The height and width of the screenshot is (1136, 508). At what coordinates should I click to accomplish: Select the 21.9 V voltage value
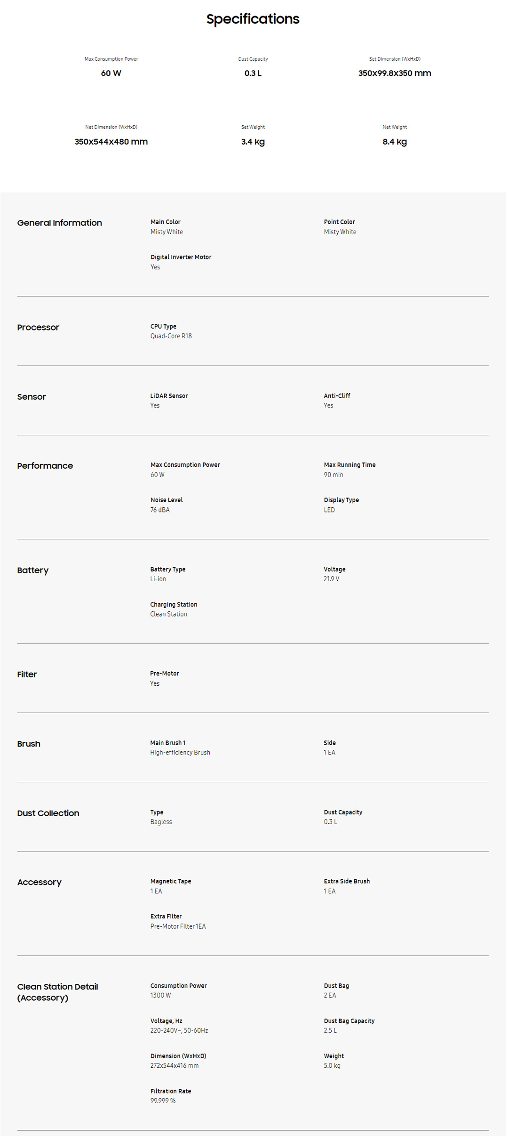click(331, 579)
